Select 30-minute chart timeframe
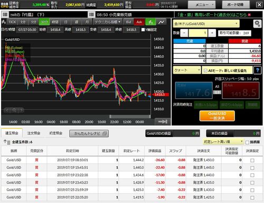Screen dimensions: 264x203 coord(44,22)
